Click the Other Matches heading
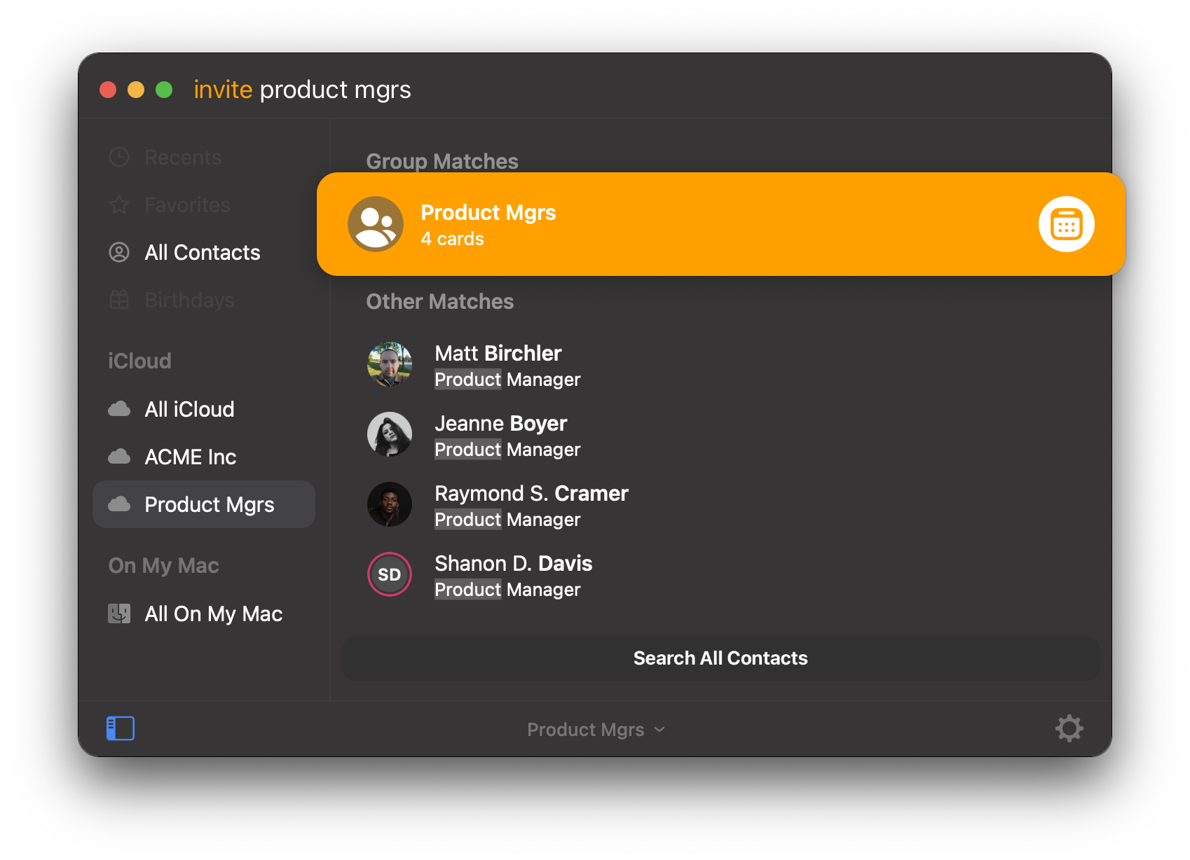This screenshot has width=1190, height=860. click(x=440, y=301)
